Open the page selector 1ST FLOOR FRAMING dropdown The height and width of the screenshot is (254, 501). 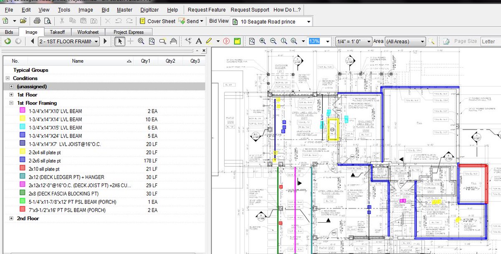click(68, 41)
